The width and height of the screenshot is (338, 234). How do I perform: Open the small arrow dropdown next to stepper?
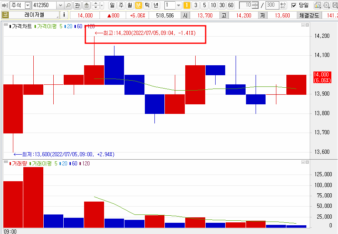[102, 5]
